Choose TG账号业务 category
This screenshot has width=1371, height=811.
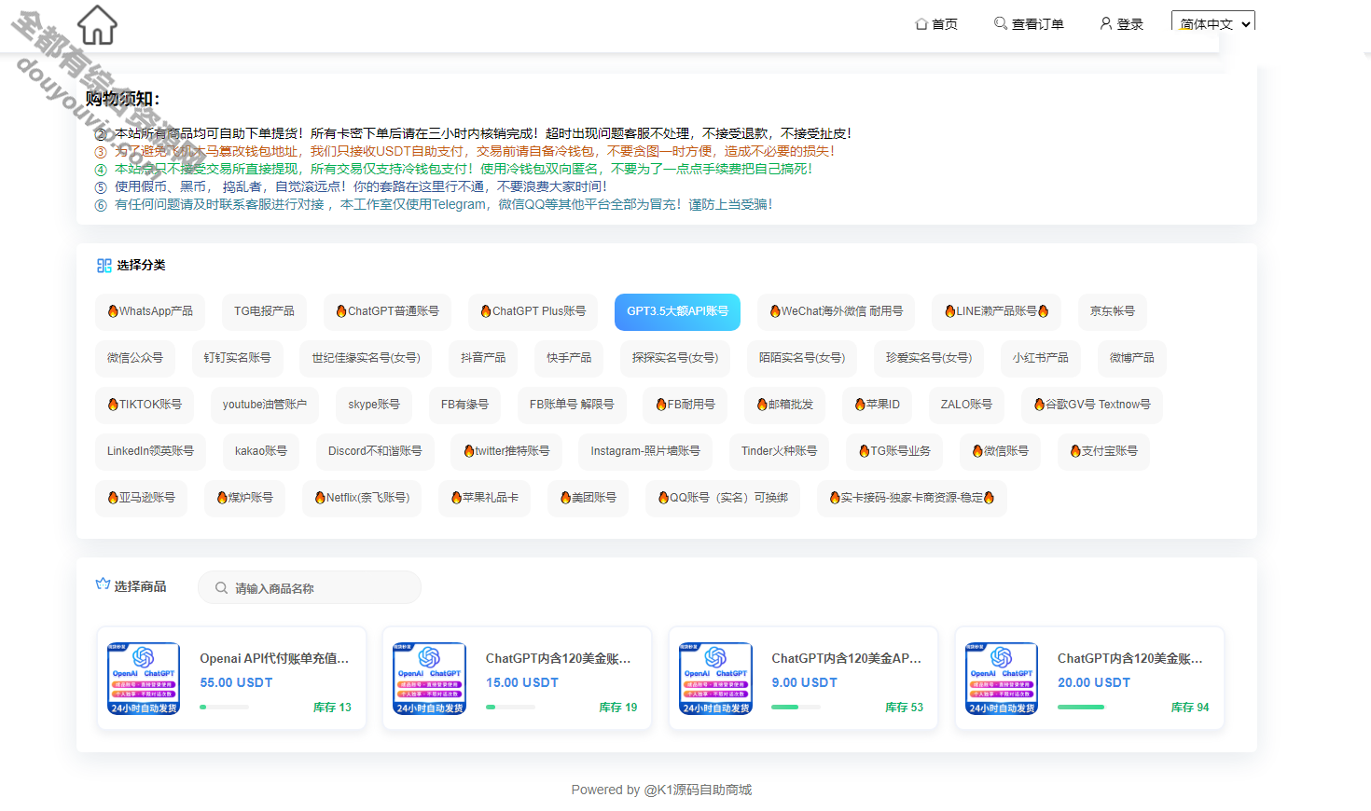click(x=894, y=451)
